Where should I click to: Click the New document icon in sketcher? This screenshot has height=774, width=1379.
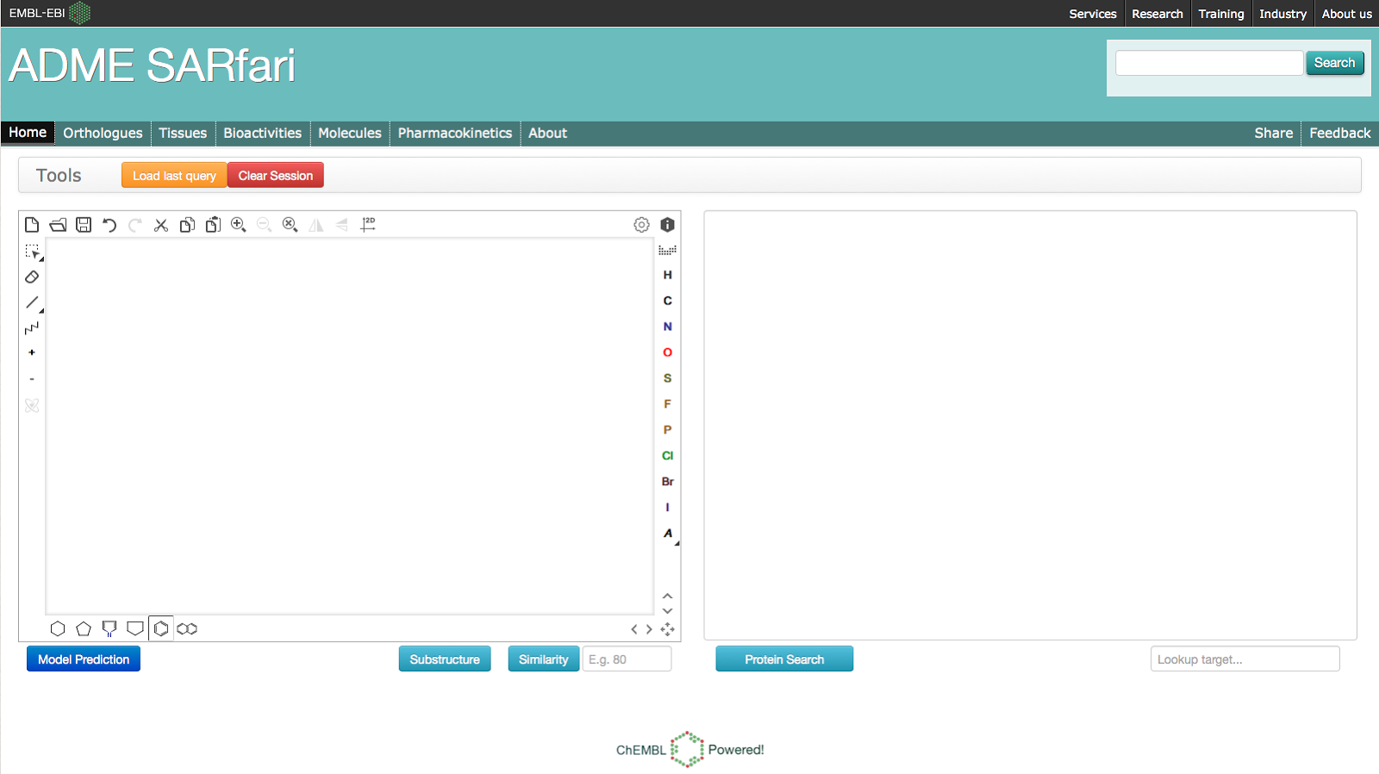pos(32,225)
